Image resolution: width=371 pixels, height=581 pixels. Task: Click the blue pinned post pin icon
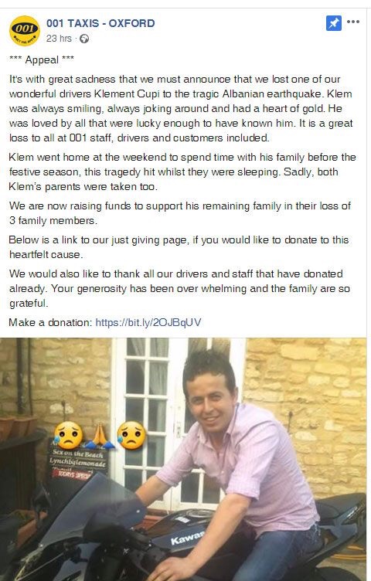click(x=334, y=23)
